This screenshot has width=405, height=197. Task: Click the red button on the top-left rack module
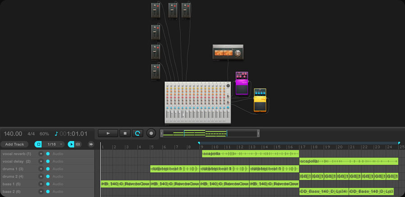pyautogui.click(x=158, y=6)
